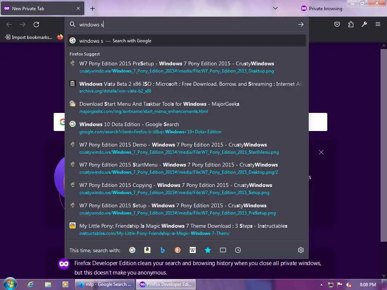Search this time with Bing icon
The width and height of the screenshot is (387, 290).
click(x=163, y=250)
